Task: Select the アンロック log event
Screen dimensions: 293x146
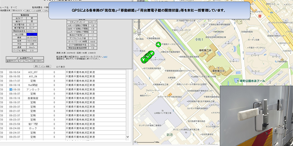Action: pos(33,89)
